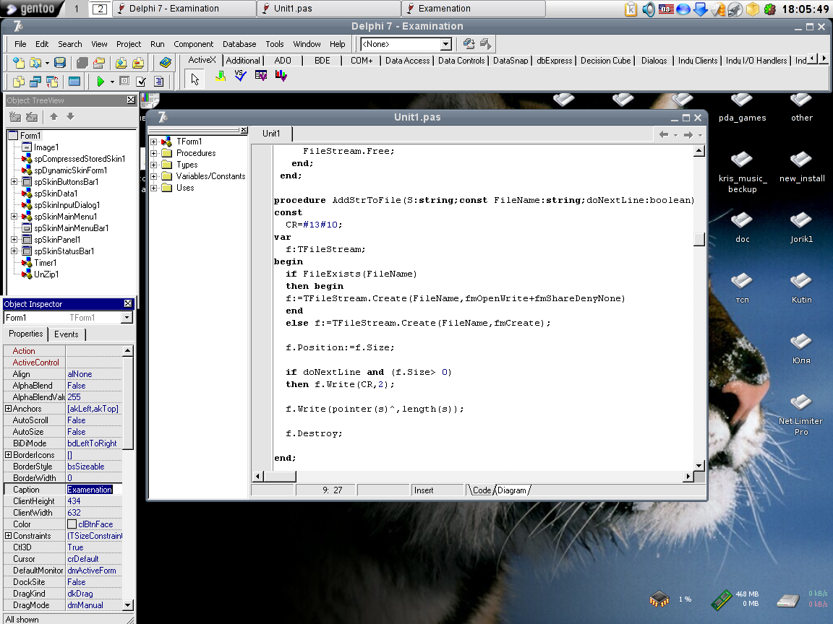Image resolution: width=833 pixels, height=624 pixels.
Task: Switch to the Additional palette tab
Action: (x=243, y=61)
